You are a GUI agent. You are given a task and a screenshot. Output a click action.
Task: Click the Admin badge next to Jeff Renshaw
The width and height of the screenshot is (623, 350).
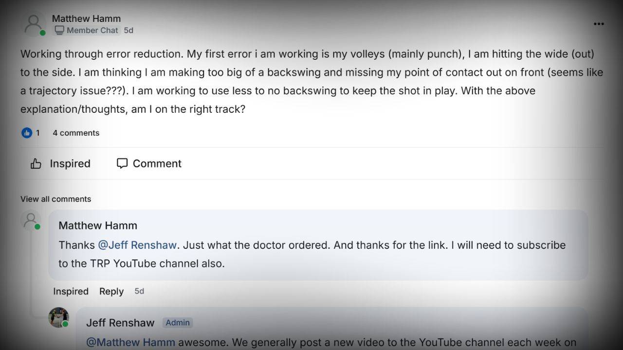178,322
